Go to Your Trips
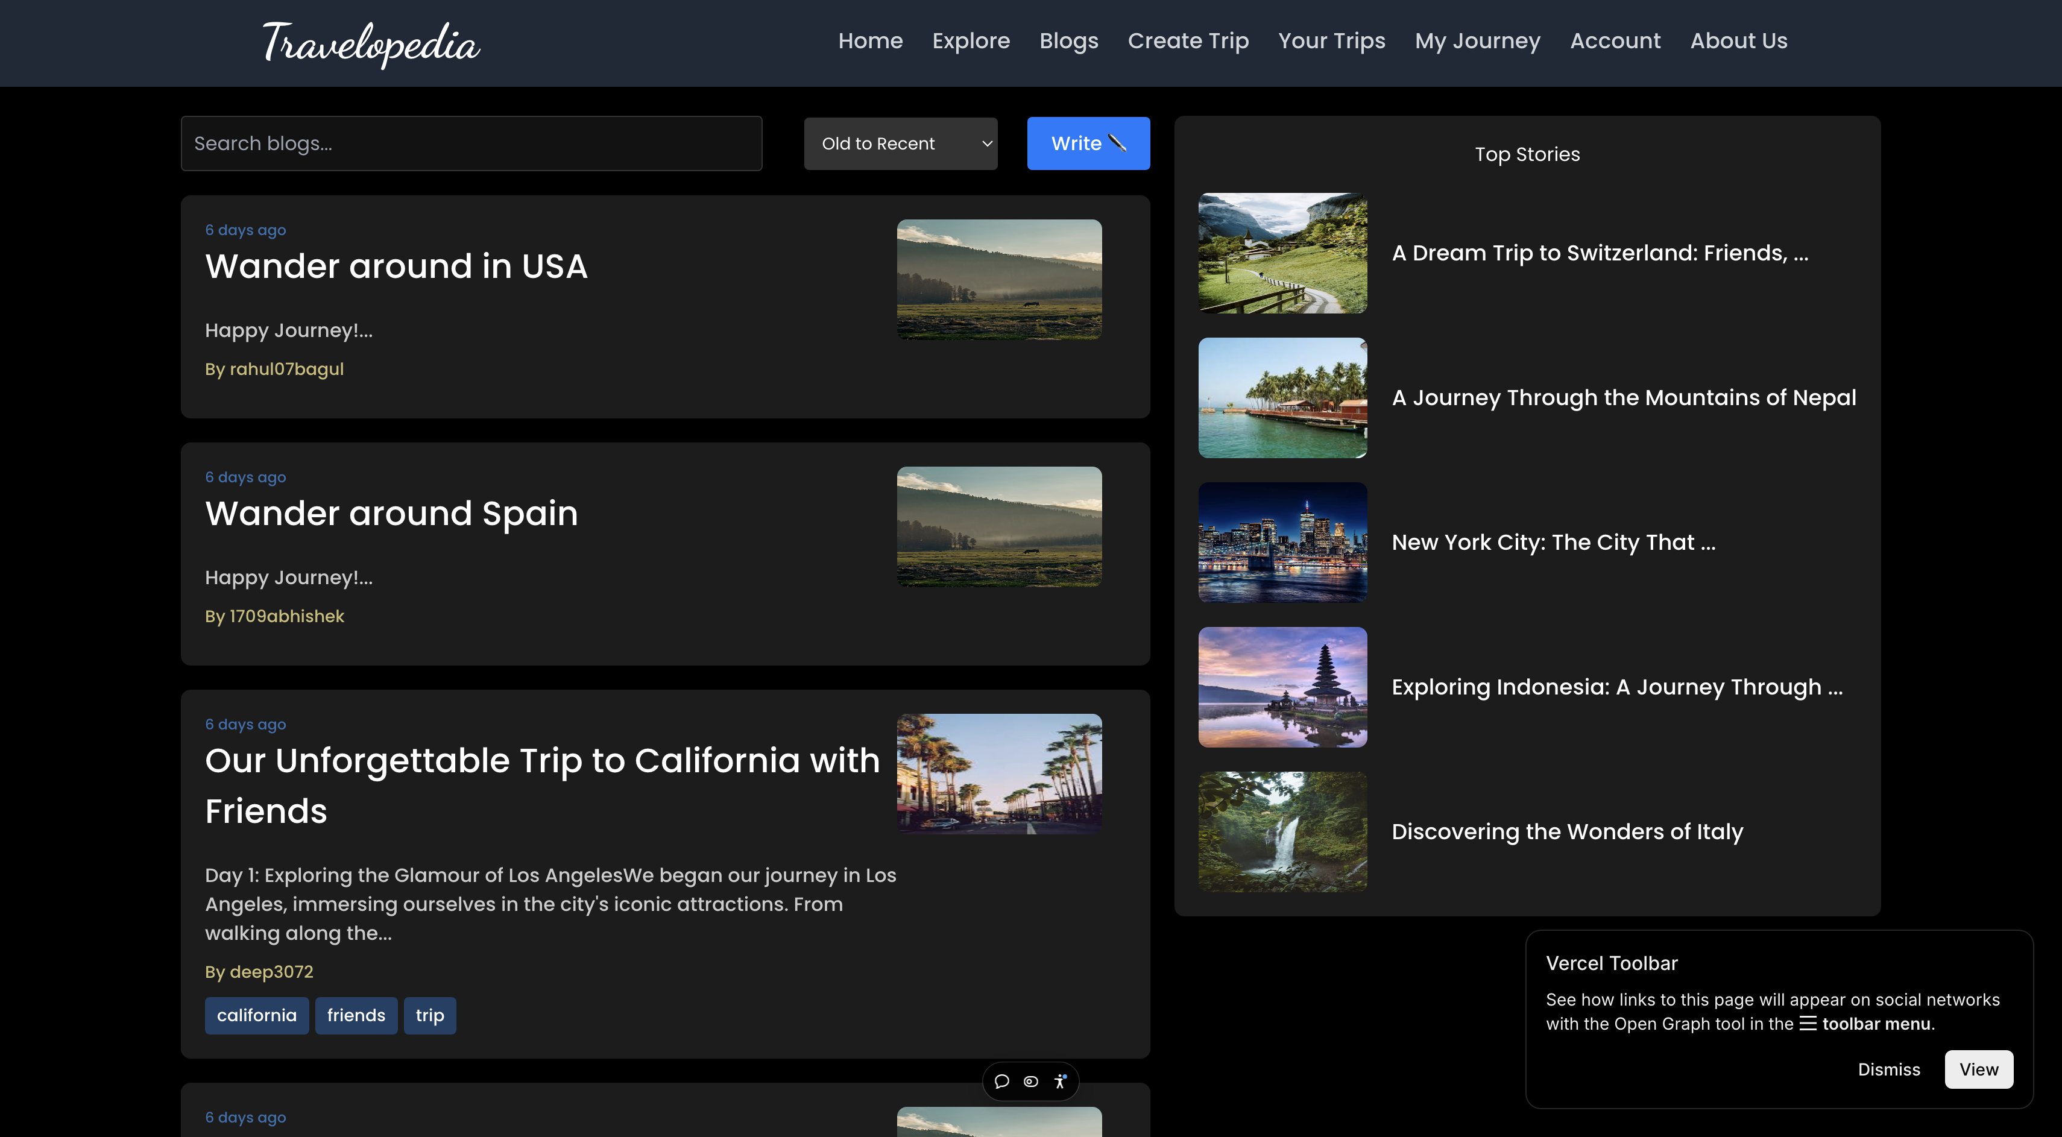Screen dimensions: 2062x1137 click(1331, 41)
